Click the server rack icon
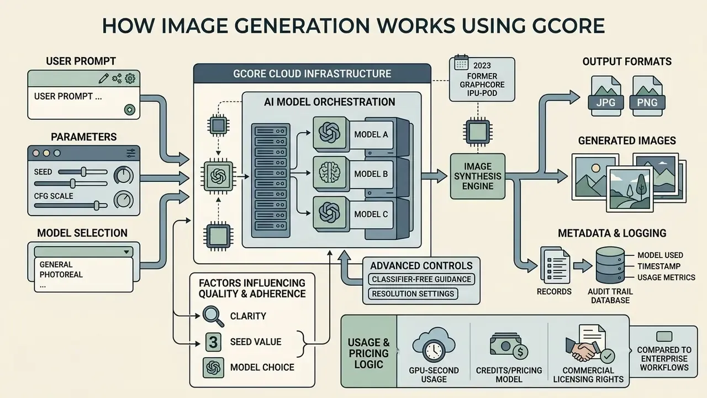This screenshot has width=707, height=398. tap(270, 180)
